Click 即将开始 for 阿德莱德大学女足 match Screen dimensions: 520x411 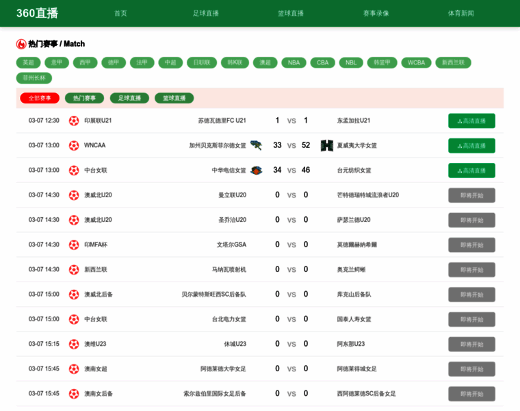(x=471, y=369)
